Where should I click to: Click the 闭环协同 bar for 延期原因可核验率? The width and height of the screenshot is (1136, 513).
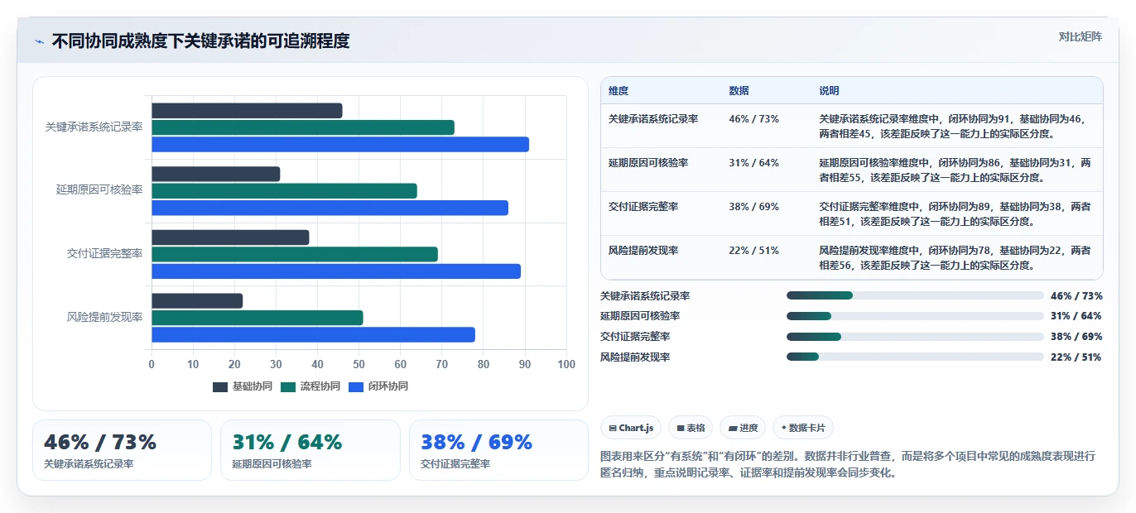pos(330,208)
